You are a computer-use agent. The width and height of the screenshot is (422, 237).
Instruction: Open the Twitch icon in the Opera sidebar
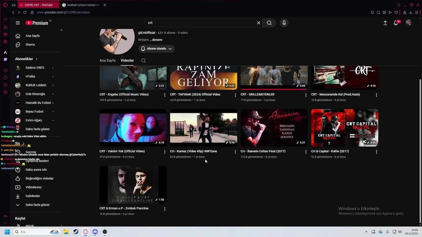[x=5, y=60]
